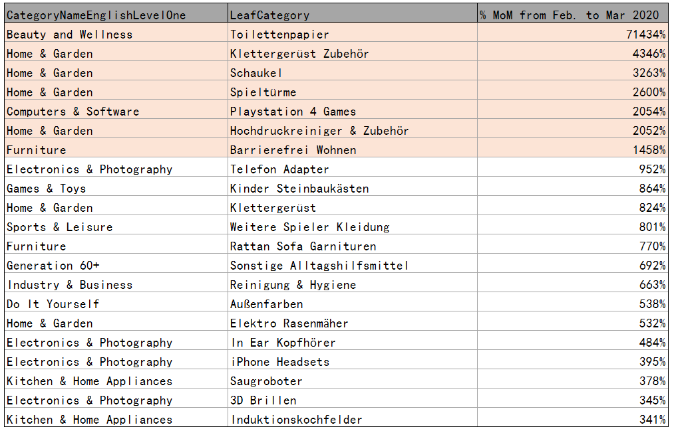Viewport: 674px width, 433px height.
Task: Click the CategoryNameEnglishLevelOne column header
Action: (96, 15)
